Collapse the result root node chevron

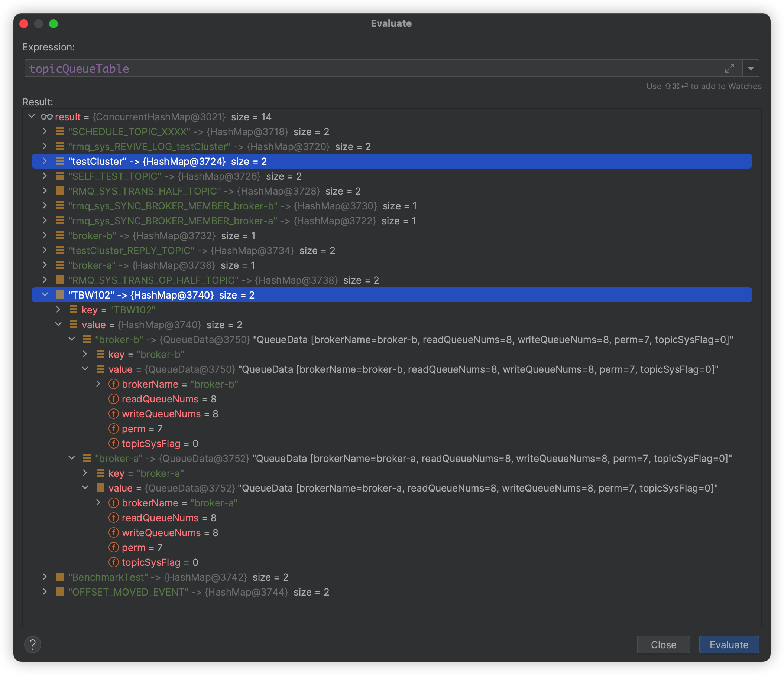tap(32, 117)
